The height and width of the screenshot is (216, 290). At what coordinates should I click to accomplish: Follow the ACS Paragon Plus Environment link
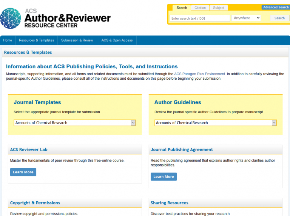200,74
